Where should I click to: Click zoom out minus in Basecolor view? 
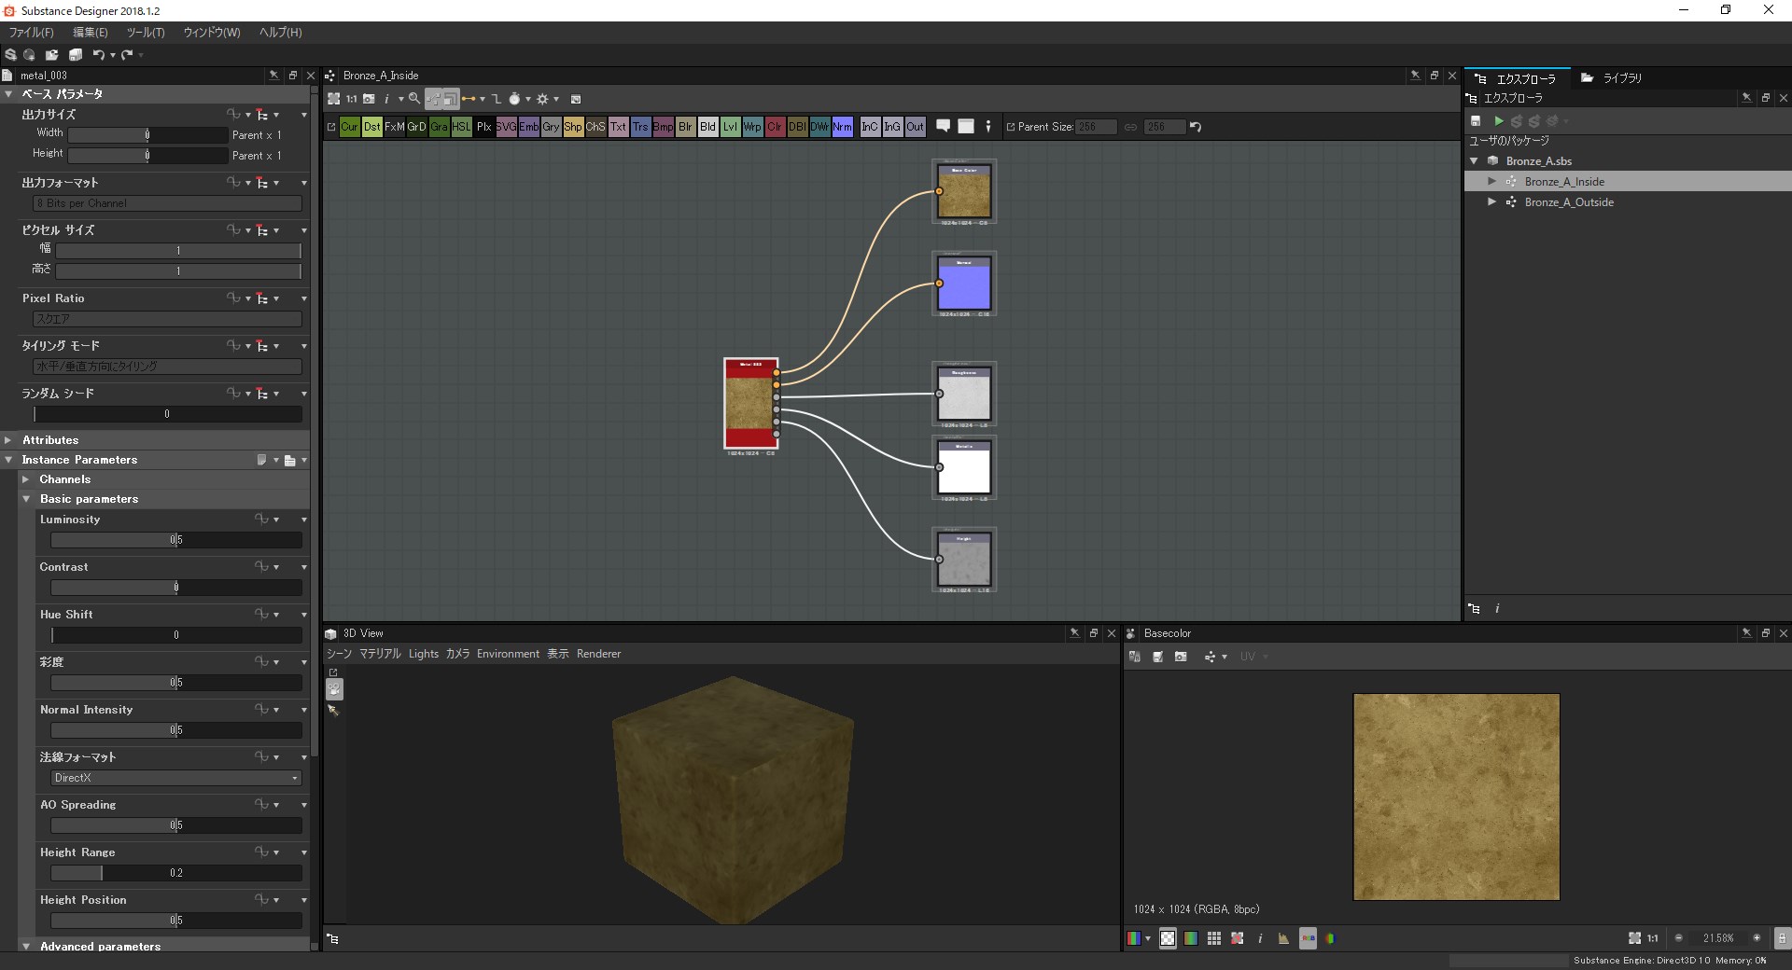pyautogui.click(x=1678, y=938)
